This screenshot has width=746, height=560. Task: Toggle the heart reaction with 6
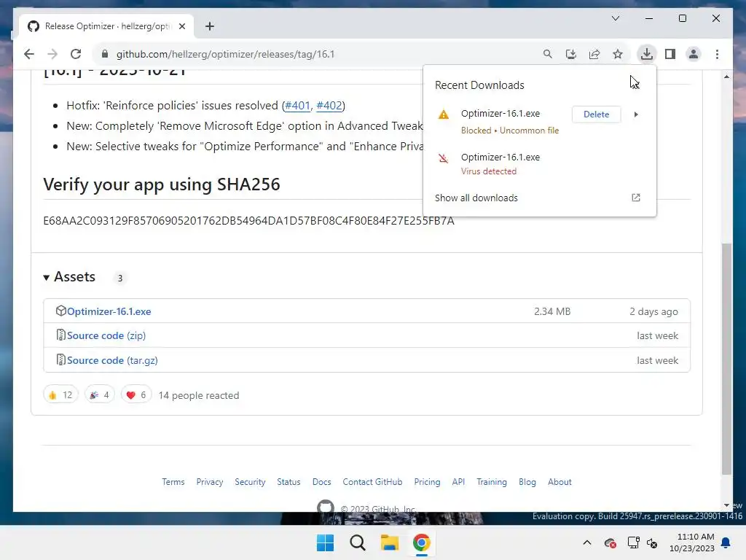[136, 394]
